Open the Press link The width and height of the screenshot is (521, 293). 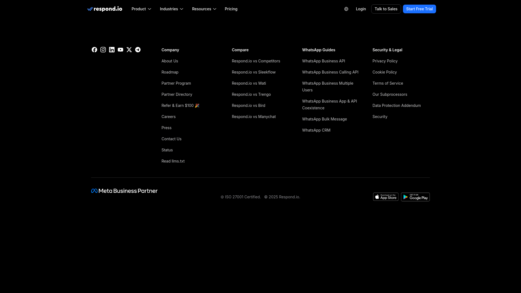[x=167, y=128]
